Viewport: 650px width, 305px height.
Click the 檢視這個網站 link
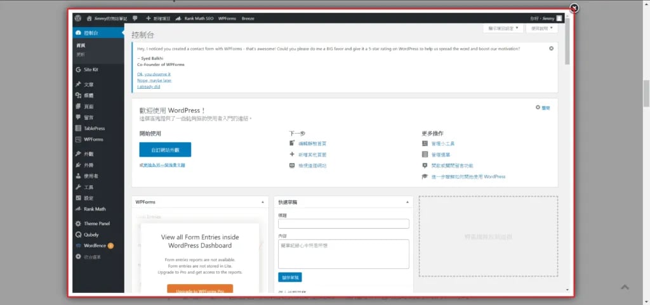pos(312,165)
